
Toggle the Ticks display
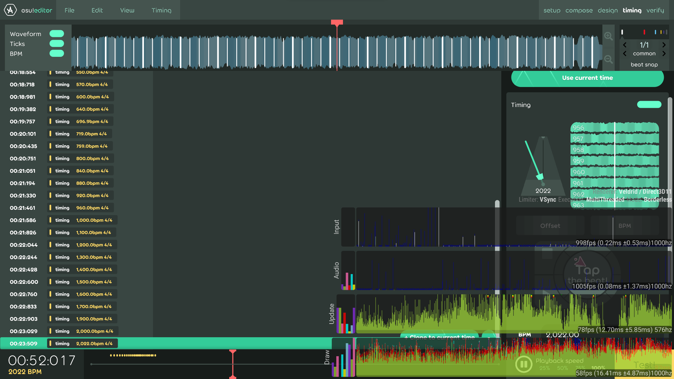[57, 43]
